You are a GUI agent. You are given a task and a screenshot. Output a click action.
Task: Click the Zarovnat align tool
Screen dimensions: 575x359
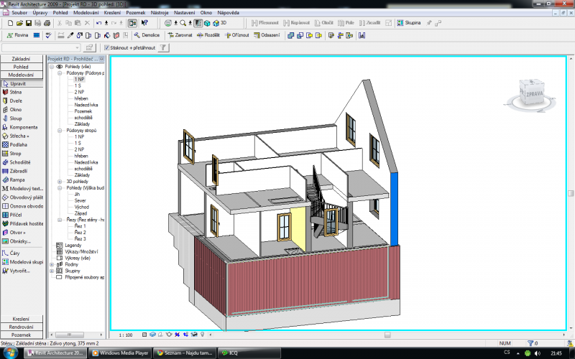coord(180,34)
